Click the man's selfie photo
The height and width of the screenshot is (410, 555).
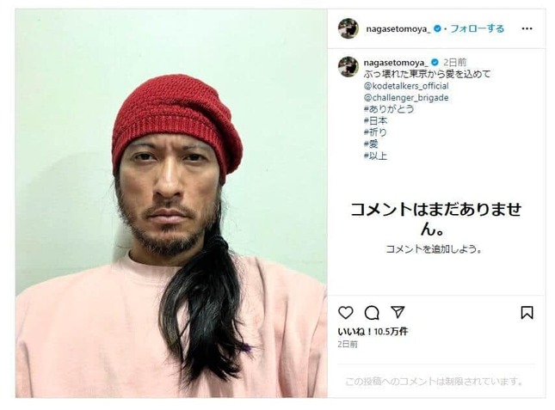point(171,203)
